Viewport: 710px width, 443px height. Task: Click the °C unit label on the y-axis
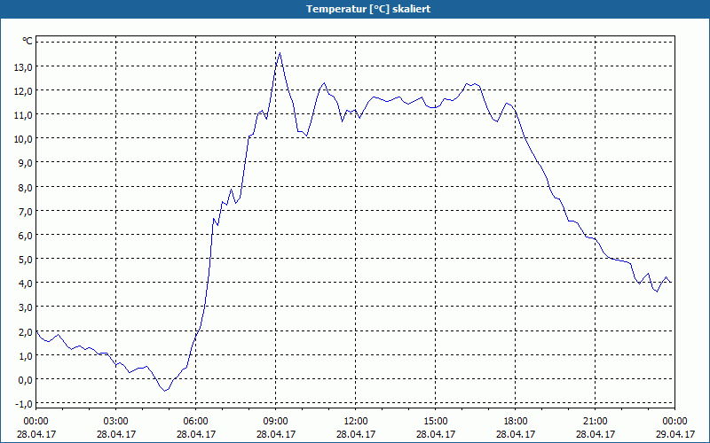coord(28,41)
